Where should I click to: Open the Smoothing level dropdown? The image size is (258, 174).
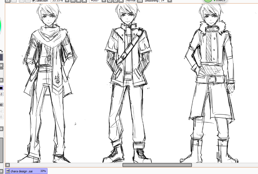[x=170, y=1]
